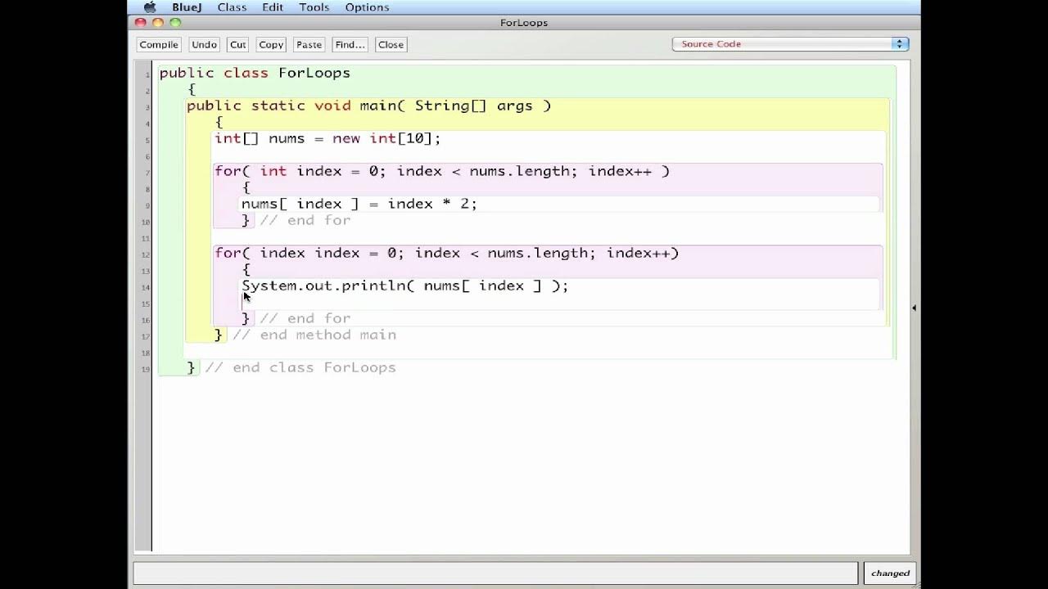The image size is (1048, 589).
Task: Click line number 19 in the gutter
Action: click(x=147, y=369)
